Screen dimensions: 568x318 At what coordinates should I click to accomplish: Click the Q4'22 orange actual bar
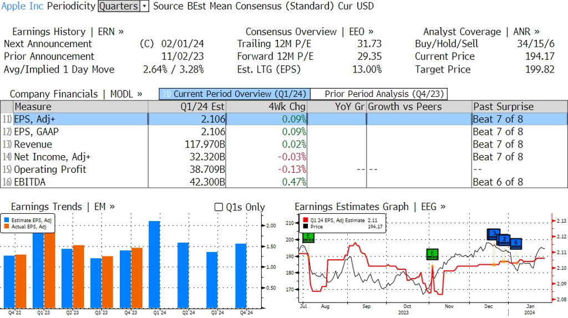(x=21, y=281)
